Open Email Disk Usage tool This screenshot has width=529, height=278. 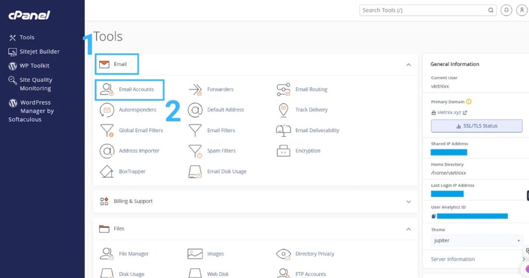[x=226, y=172]
